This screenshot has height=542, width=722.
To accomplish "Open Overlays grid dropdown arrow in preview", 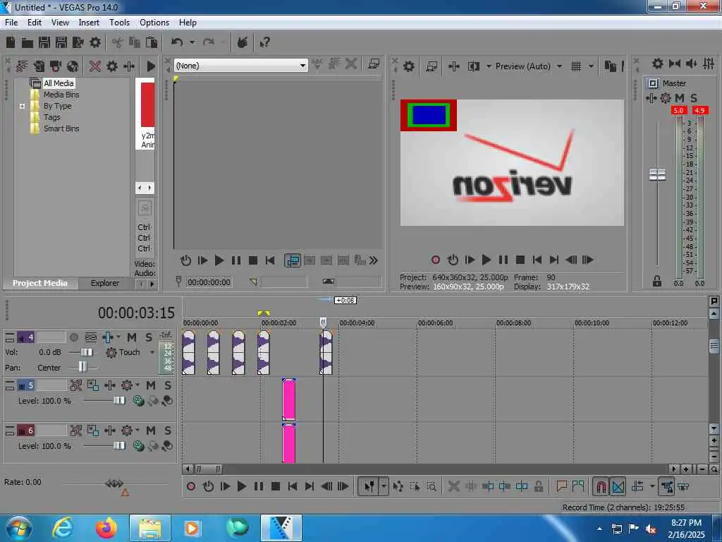I will pos(591,66).
